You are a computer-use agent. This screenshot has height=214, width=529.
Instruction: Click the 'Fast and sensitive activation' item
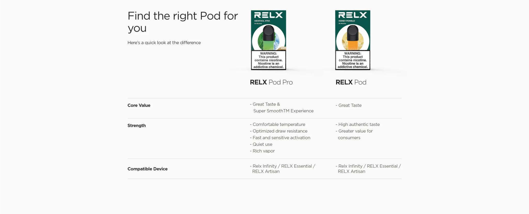click(281, 138)
